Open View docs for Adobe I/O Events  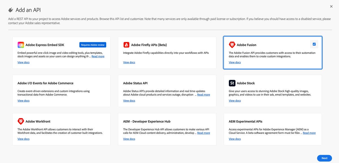point(23,100)
